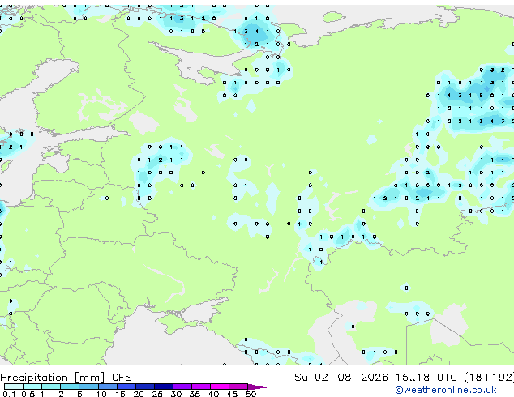Click the "45" legend scale label
Viewport: 514px width, 397px height.
[x=232, y=394]
